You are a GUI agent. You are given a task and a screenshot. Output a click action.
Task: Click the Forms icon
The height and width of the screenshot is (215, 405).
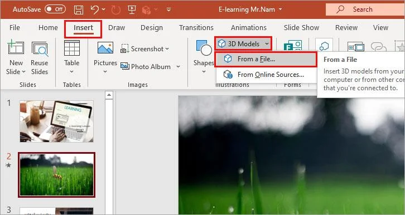pyautogui.click(x=293, y=46)
